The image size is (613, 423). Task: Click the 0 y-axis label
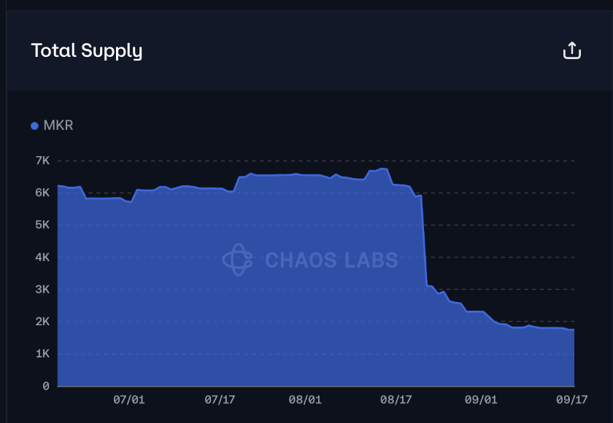click(45, 386)
